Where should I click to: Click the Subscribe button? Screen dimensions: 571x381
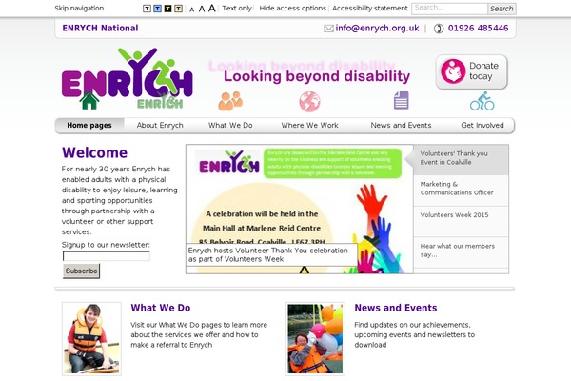[81, 271]
